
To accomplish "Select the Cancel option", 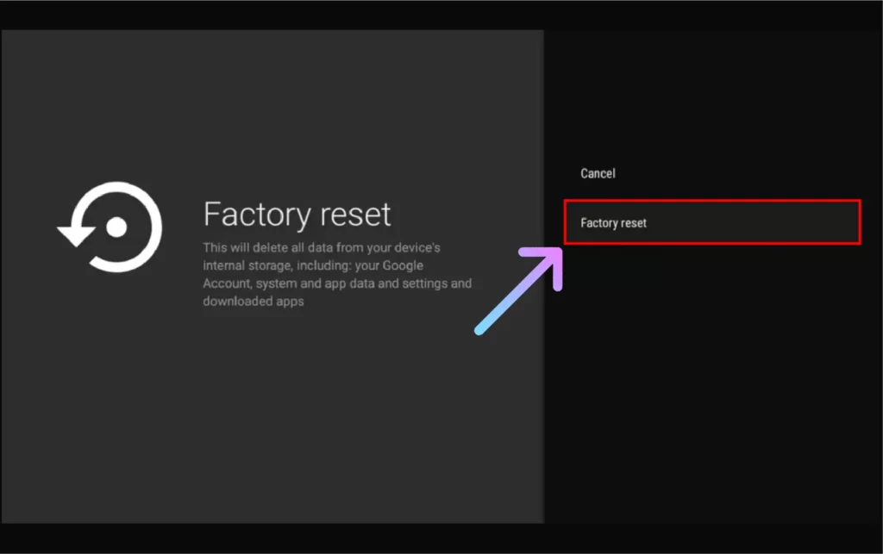I will point(598,173).
